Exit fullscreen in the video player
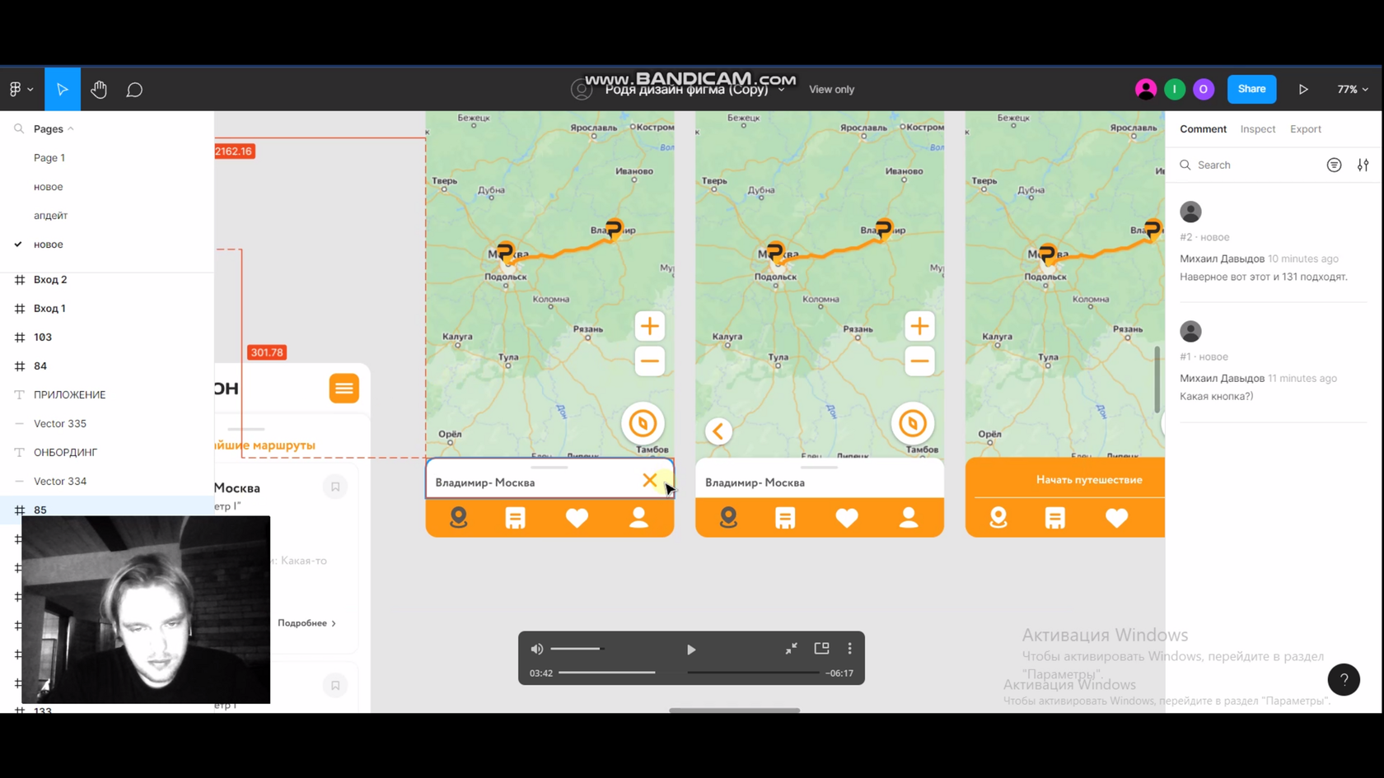The width and height of the screenshot is (1384, 778). (x=791, y=649)
